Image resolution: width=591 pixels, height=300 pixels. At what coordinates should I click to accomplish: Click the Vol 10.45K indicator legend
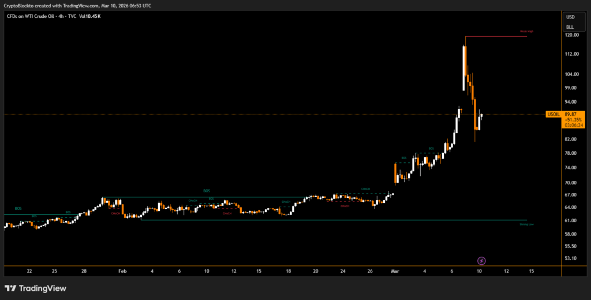click(x=89, y=16)
